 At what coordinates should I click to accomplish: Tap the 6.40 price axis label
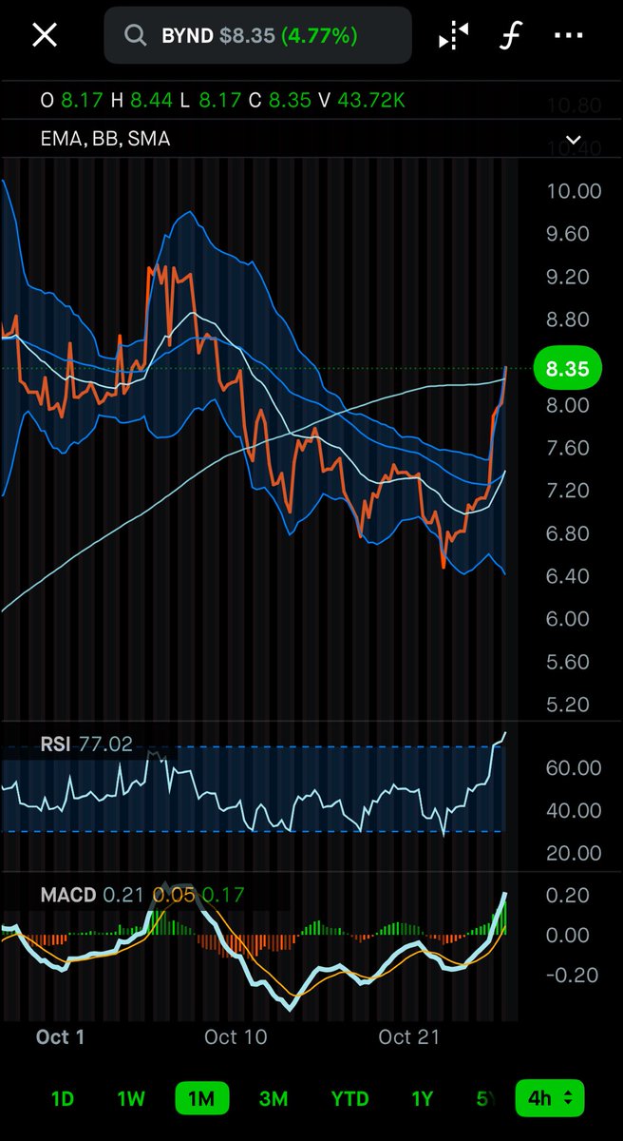pos(567,576)
